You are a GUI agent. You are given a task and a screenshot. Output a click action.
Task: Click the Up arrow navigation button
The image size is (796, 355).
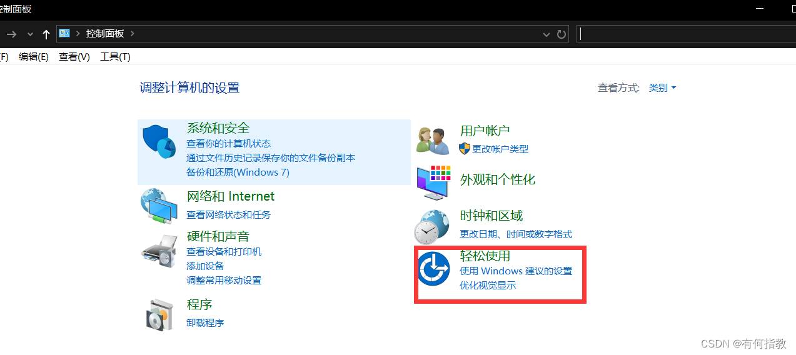(46, 34)
